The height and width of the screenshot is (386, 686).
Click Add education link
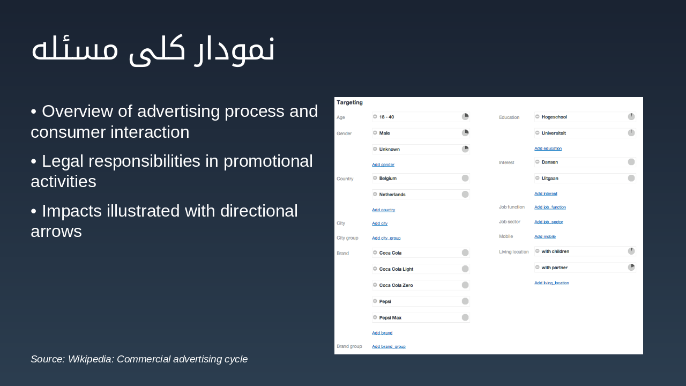click(x=548, y=149)
